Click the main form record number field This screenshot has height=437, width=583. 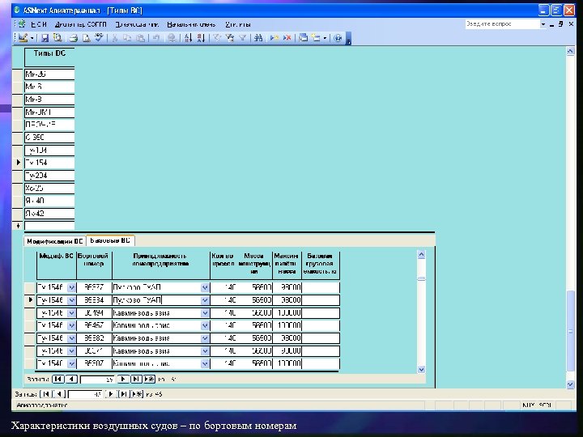(x=85, y=394)
